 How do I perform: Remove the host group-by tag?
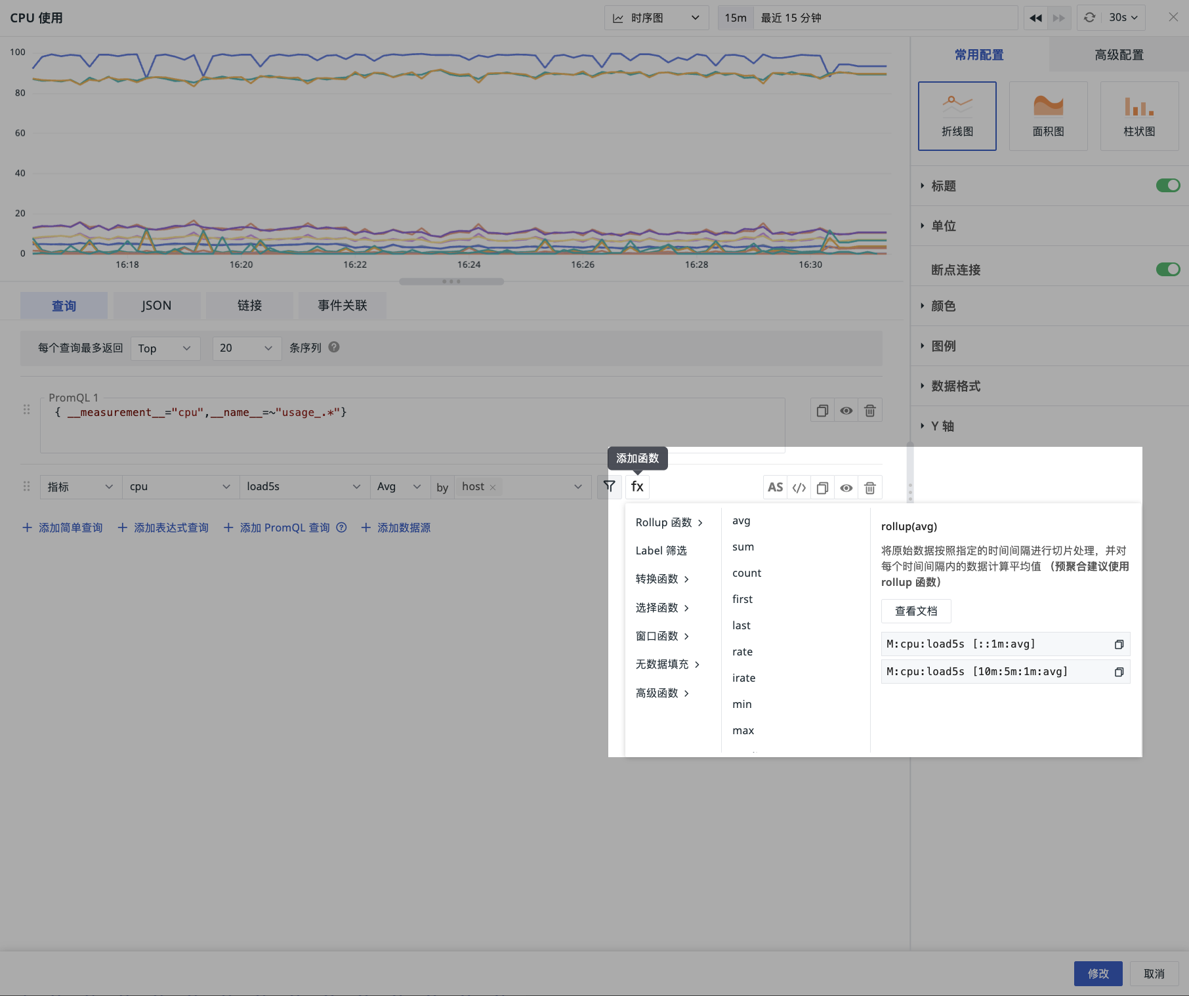pos(493,487)
